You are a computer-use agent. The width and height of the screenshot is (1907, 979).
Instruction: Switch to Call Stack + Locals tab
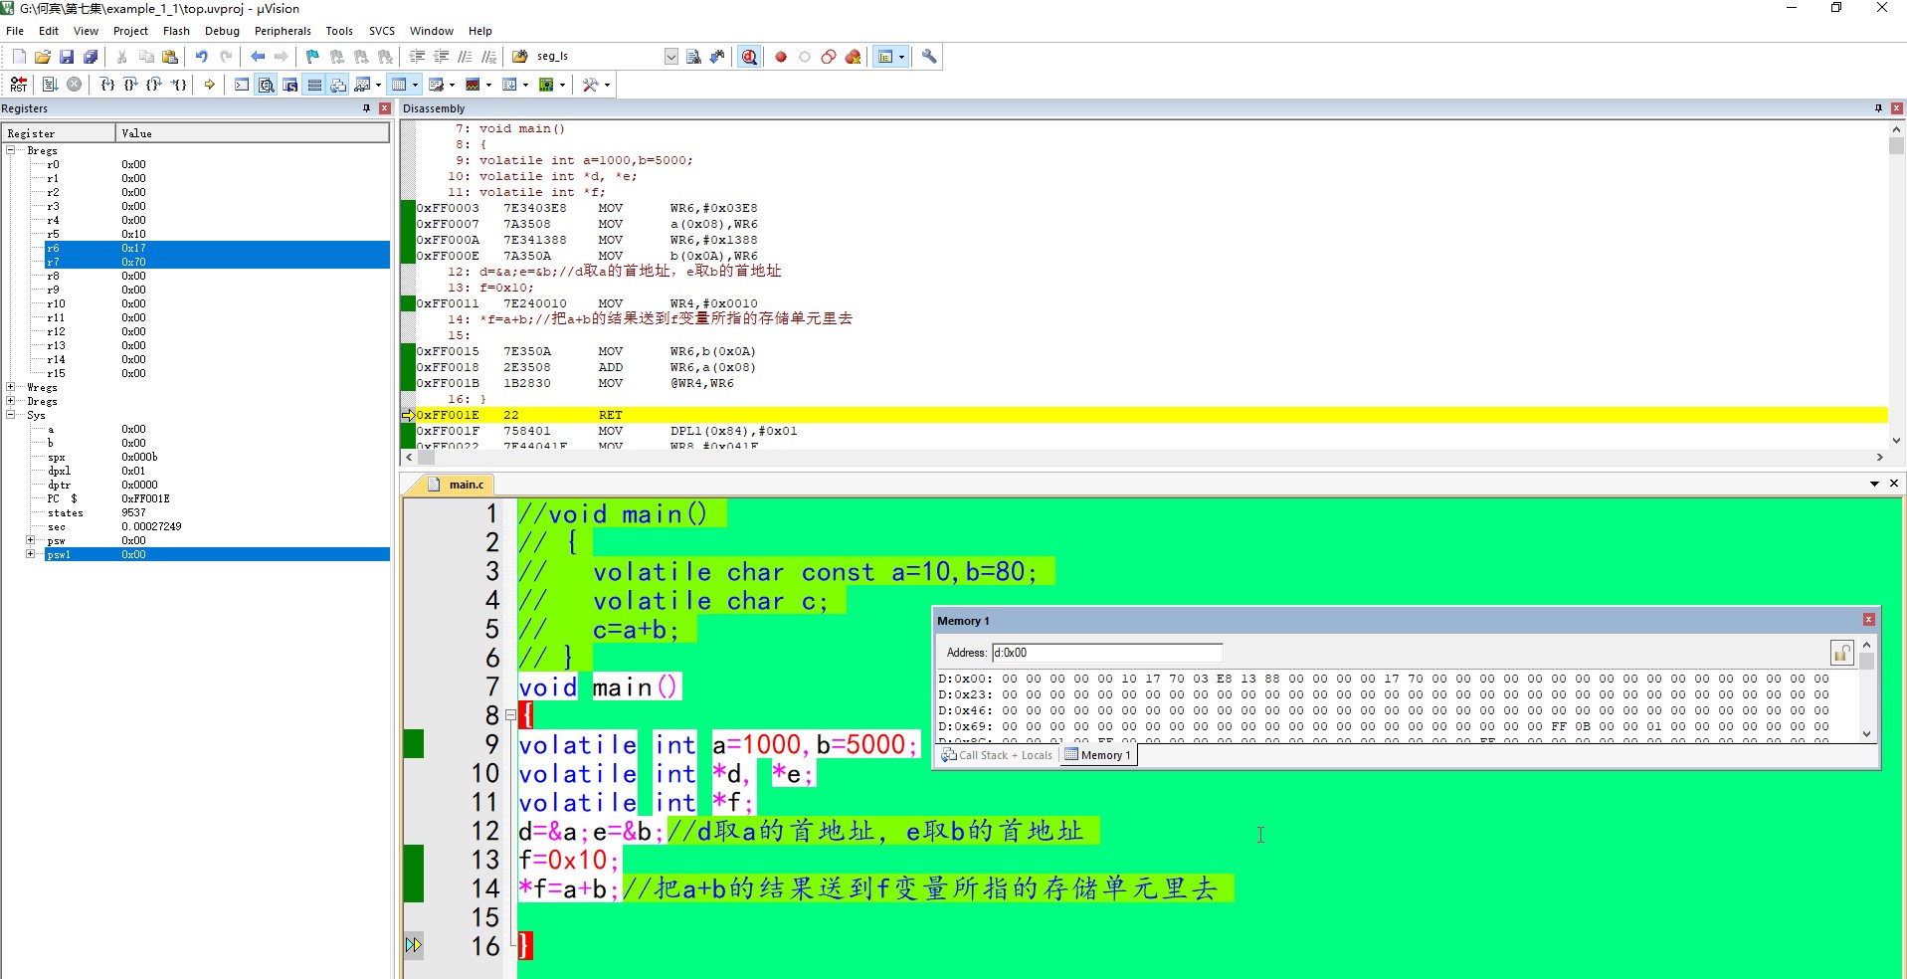(997, 755)
